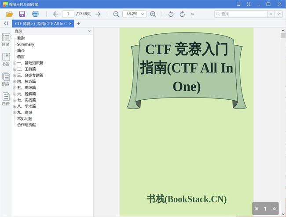Expand 二、工具篇 tree node
The width and height of the screenshot is (286, 217).
click(15, 69)
